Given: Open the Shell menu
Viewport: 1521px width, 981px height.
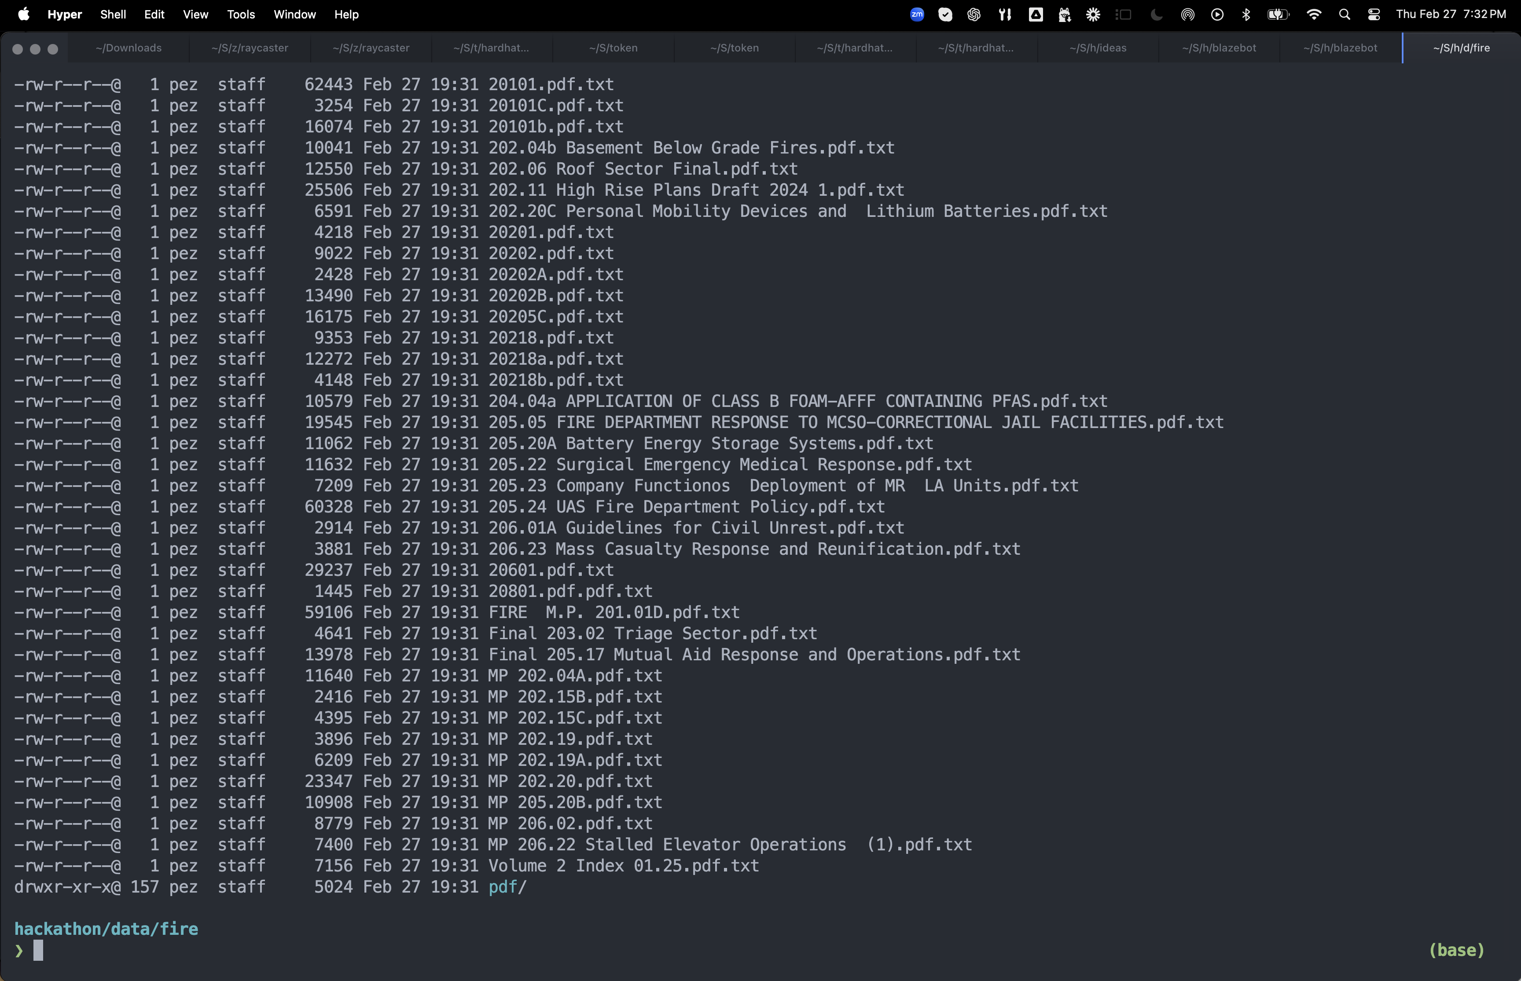Looking at the screenshot, I should point(113,14).
